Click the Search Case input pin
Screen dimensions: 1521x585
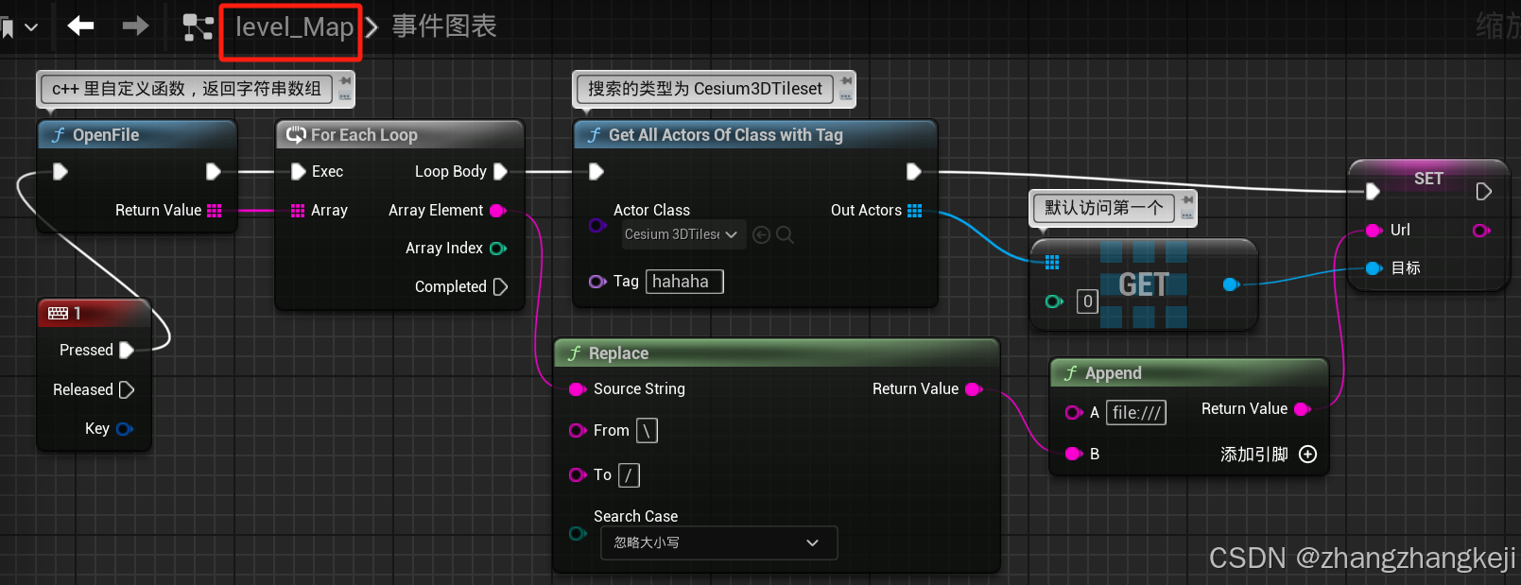click(578, 534)
